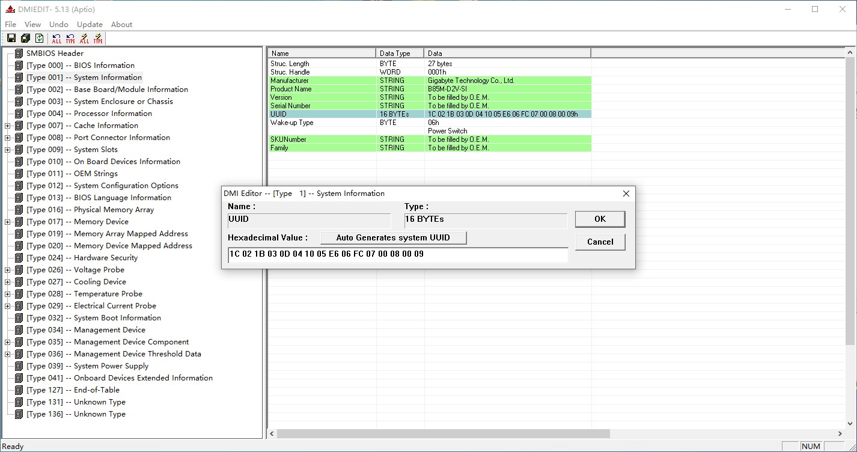Click the Update TYPE lightning toolbar icon
The height and width of the screenshot is (452, 857).
tap(98, 38)
